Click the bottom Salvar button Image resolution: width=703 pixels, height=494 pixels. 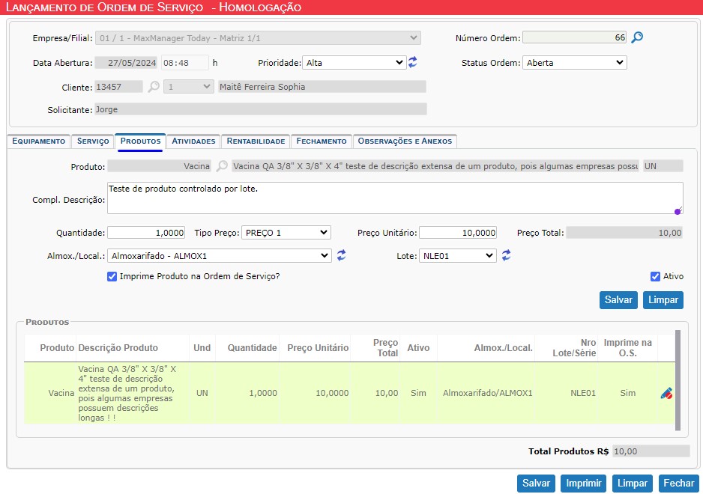tap(536, 484)
